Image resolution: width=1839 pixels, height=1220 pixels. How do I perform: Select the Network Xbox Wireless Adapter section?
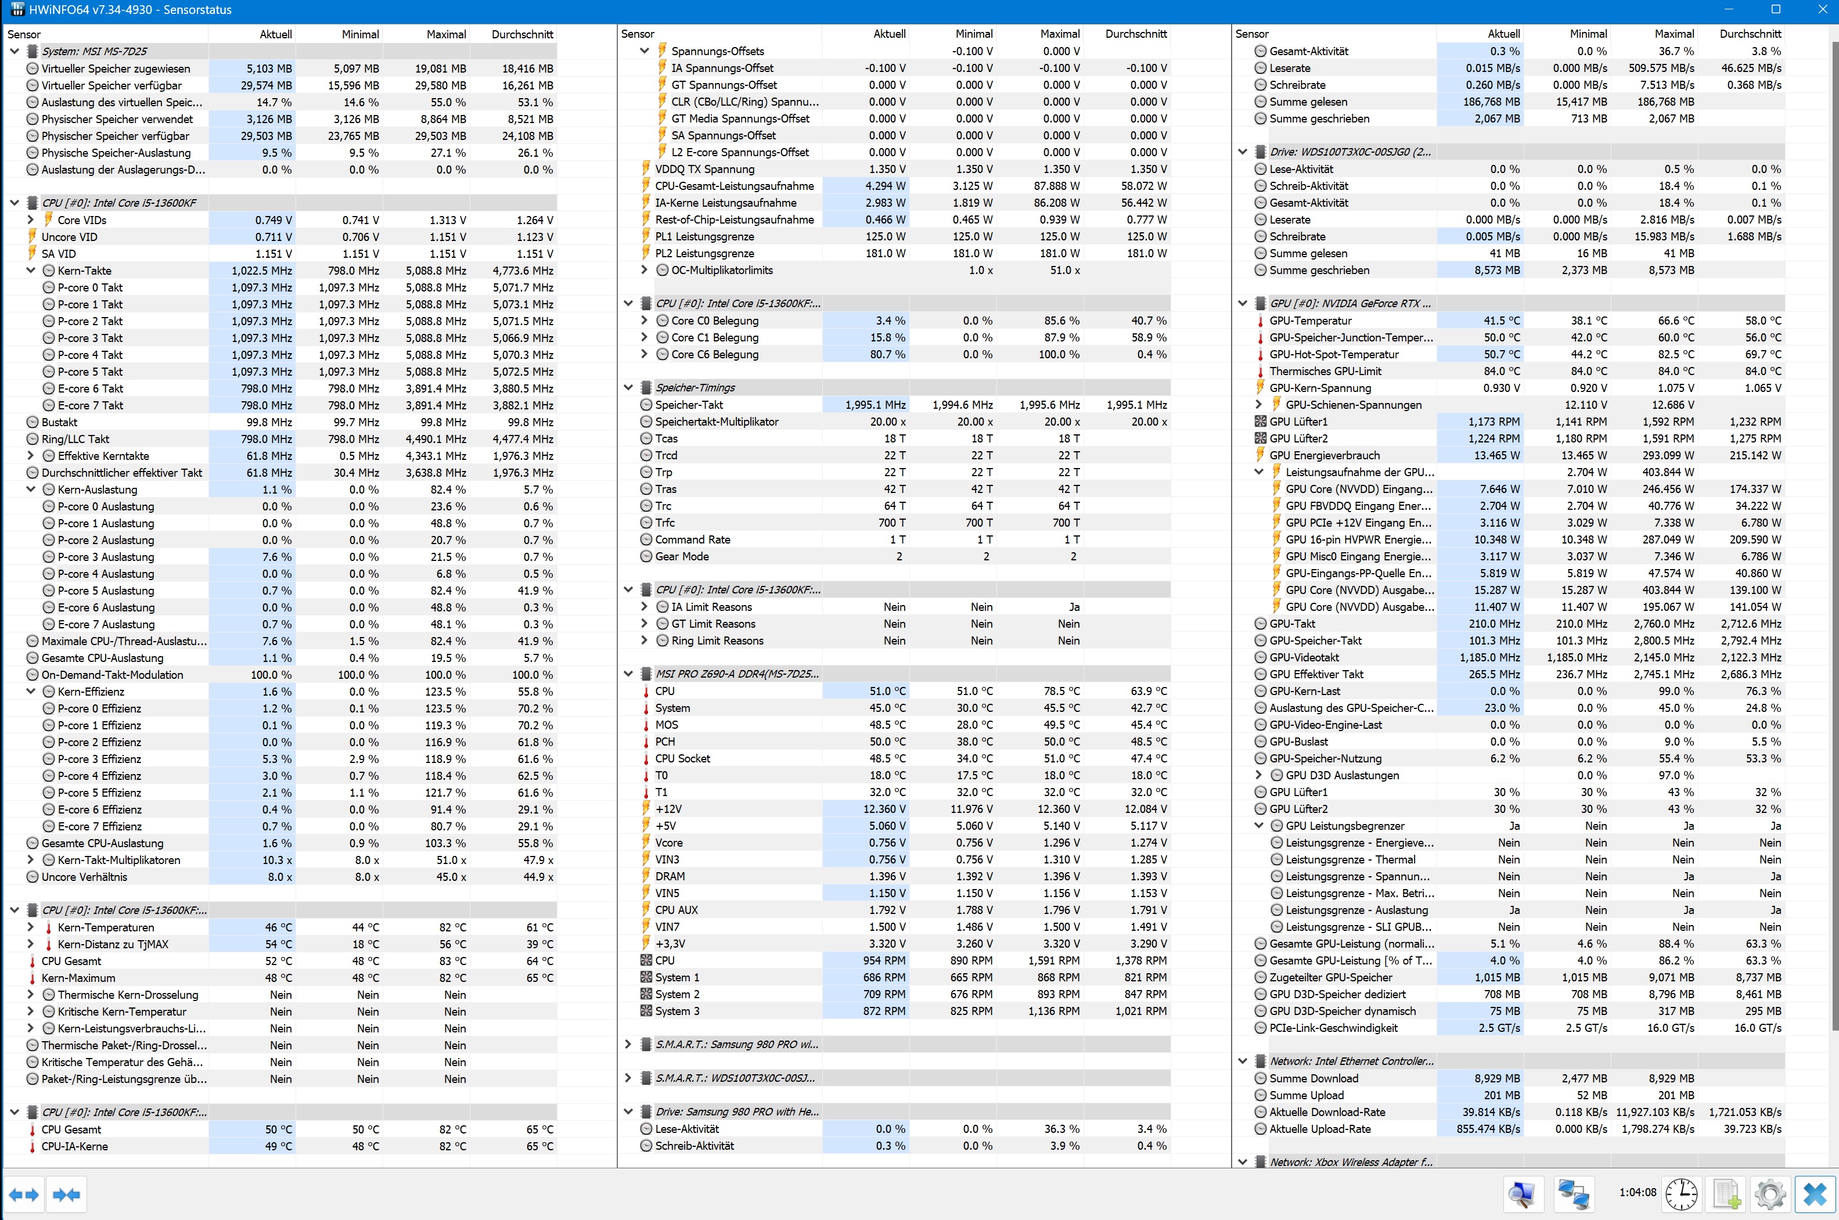point(1351,1162)
